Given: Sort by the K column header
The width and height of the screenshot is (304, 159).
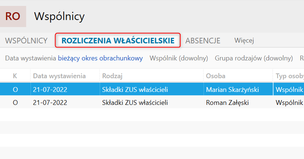Looking at the screenshot, I should 15,76.
